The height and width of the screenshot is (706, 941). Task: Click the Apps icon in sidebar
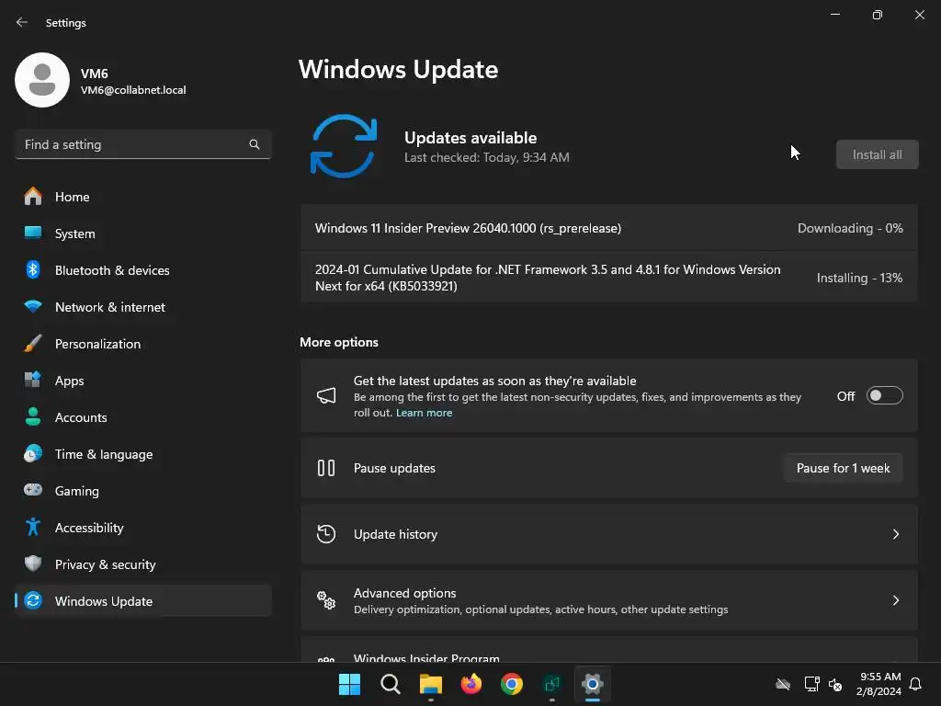33,380
